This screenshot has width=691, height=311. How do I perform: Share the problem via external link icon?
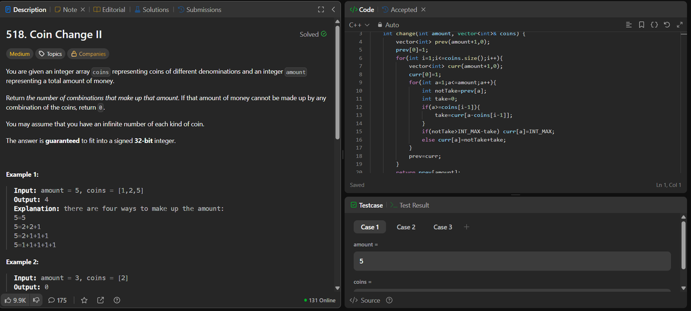(100, 301)
